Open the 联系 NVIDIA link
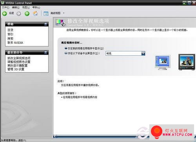The height and width of the screenshot is (142, 196). pyautogui.click(x=15, y=43)
